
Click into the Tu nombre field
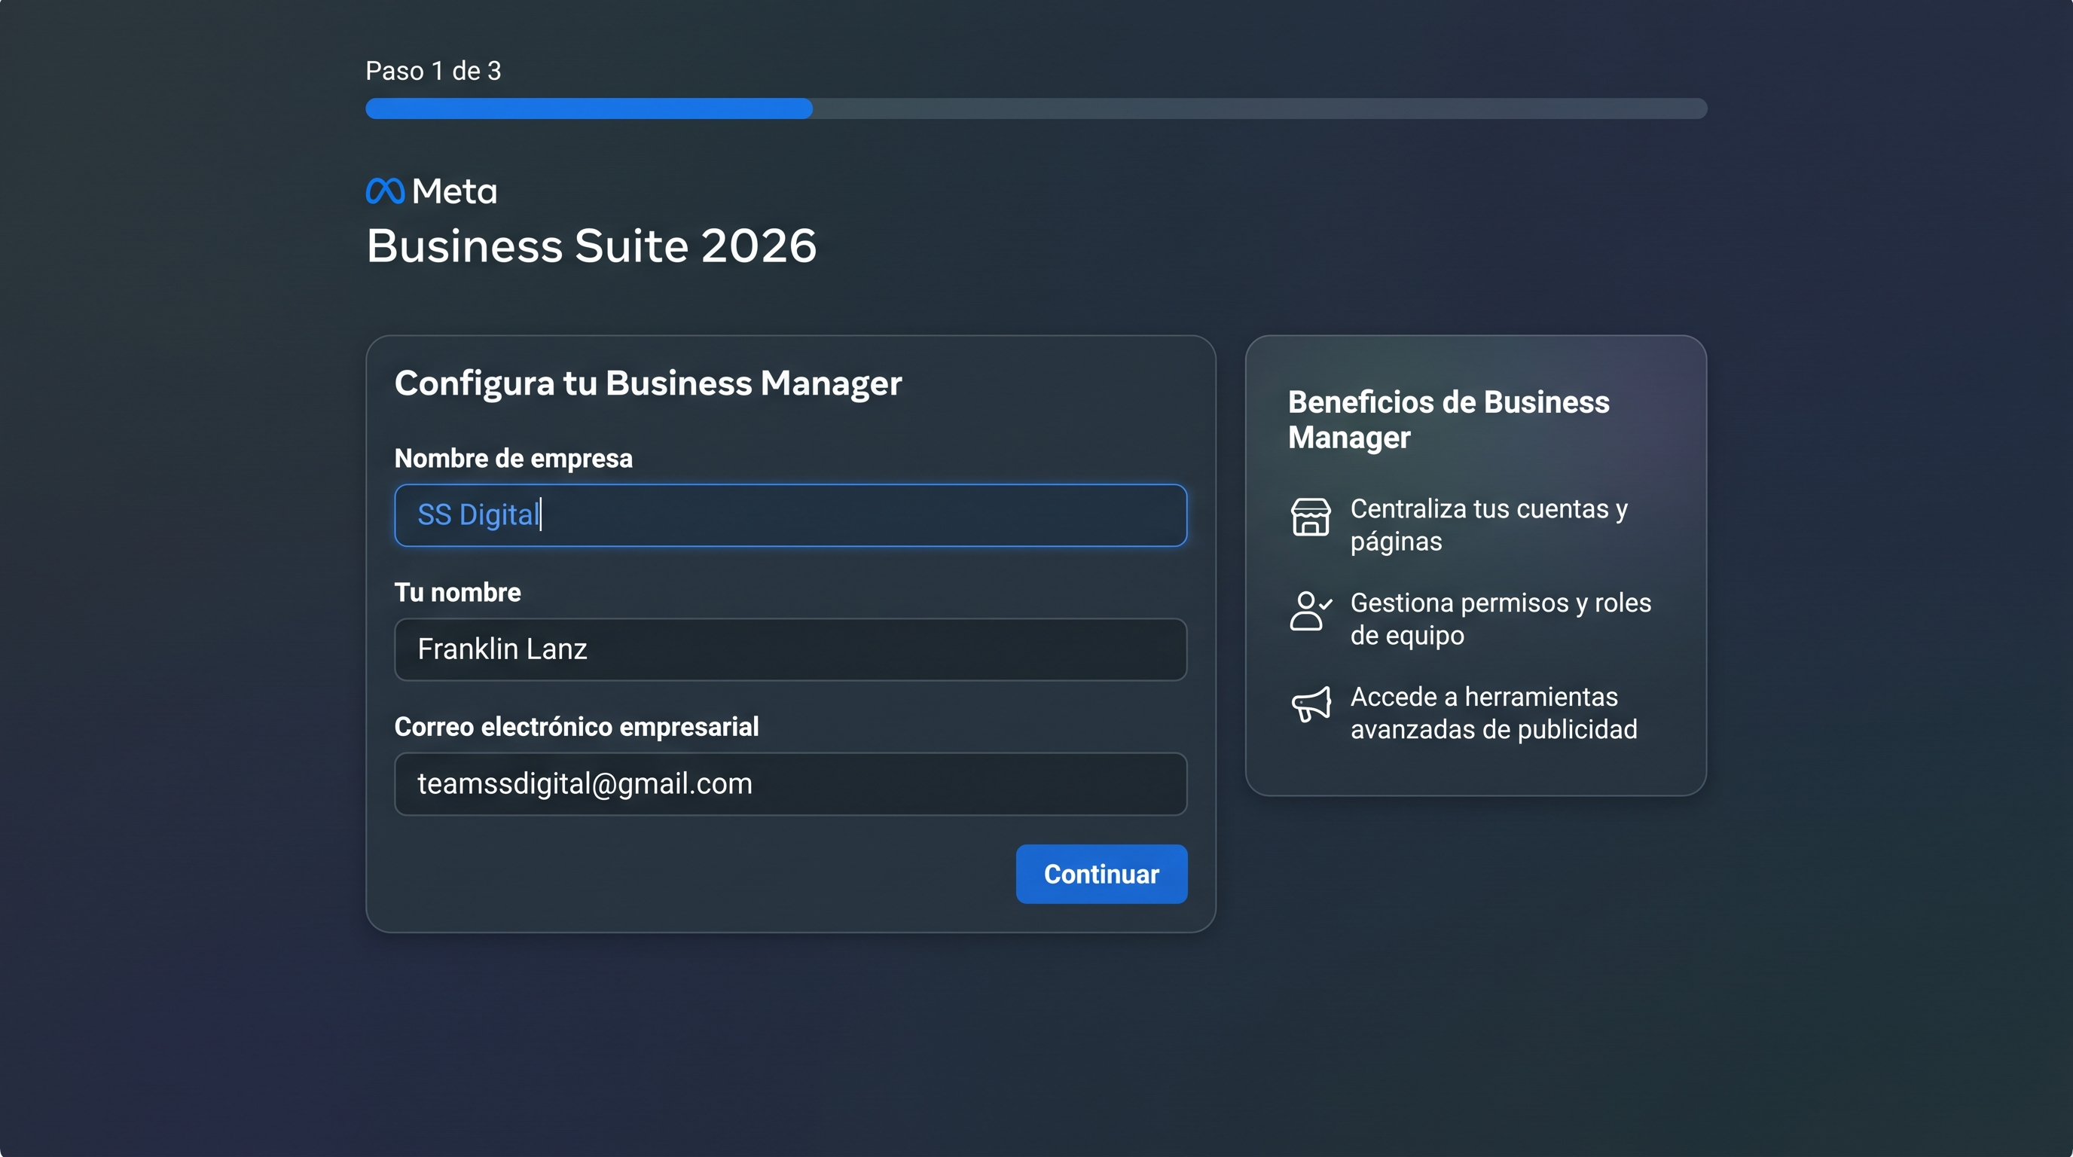click(x=790, y=649)
